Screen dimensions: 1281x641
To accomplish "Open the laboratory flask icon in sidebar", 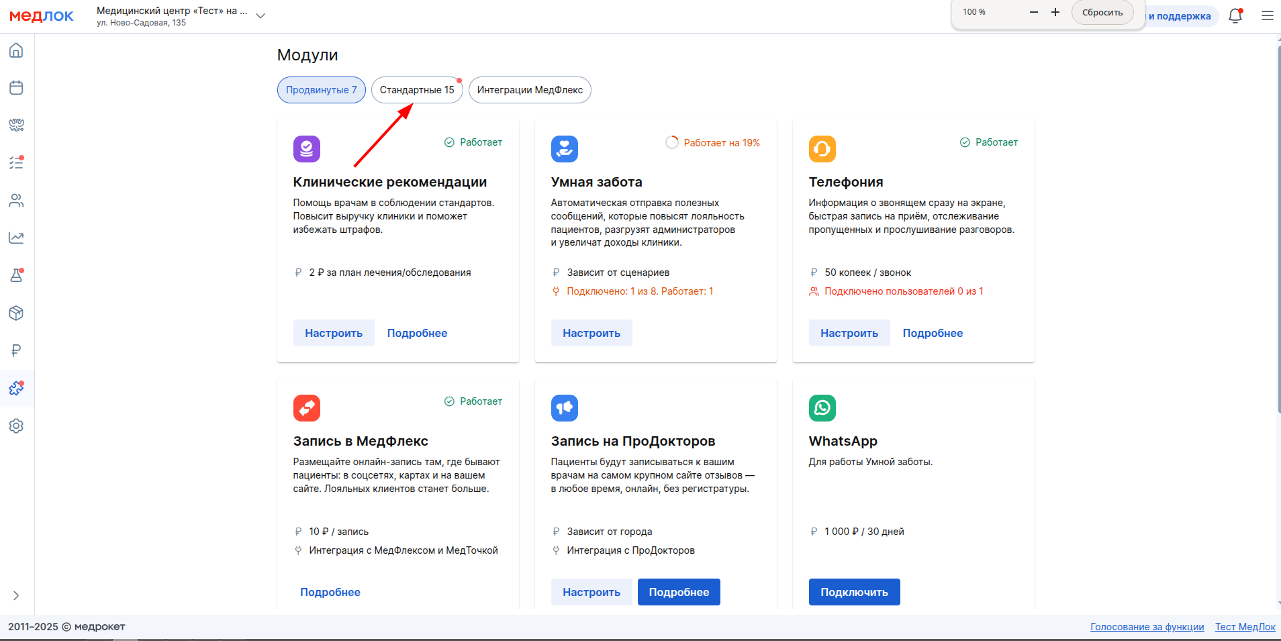I will point(16,275).
